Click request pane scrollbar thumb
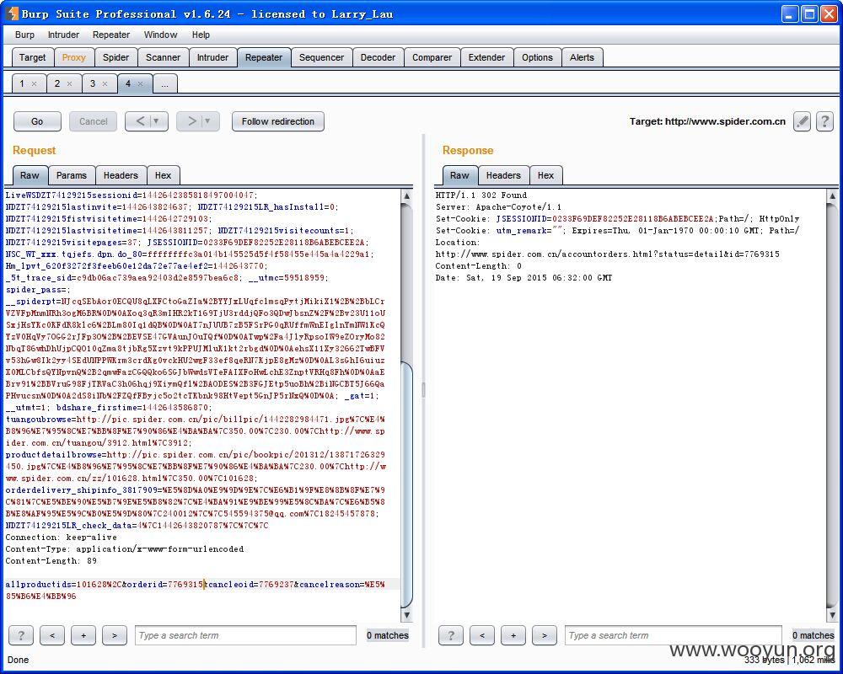 [x=406, y=484]
